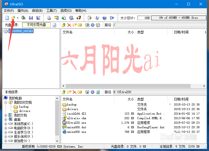Click the rename icon in local directory toolbar
This screenshot has width=209, height=151.
click(x=80, y=92)
